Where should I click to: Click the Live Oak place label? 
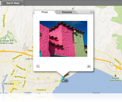tap(29, 59)
